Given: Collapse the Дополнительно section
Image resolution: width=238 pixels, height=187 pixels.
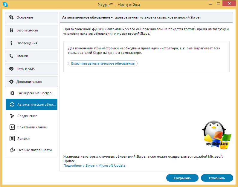Looking at the screenshot, I should (x=32, y=82).
